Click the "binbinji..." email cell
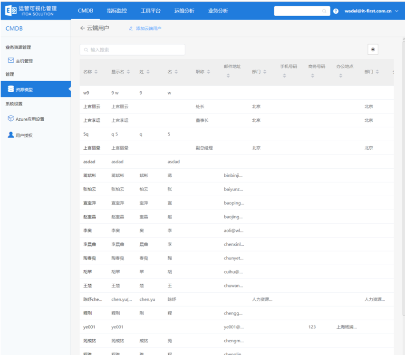Viewport: 405px width, 355px height. (233, 175)
